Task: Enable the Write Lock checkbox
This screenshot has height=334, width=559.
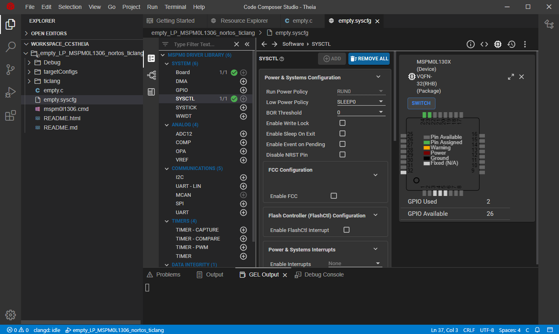Action: (x=342, y=123)
